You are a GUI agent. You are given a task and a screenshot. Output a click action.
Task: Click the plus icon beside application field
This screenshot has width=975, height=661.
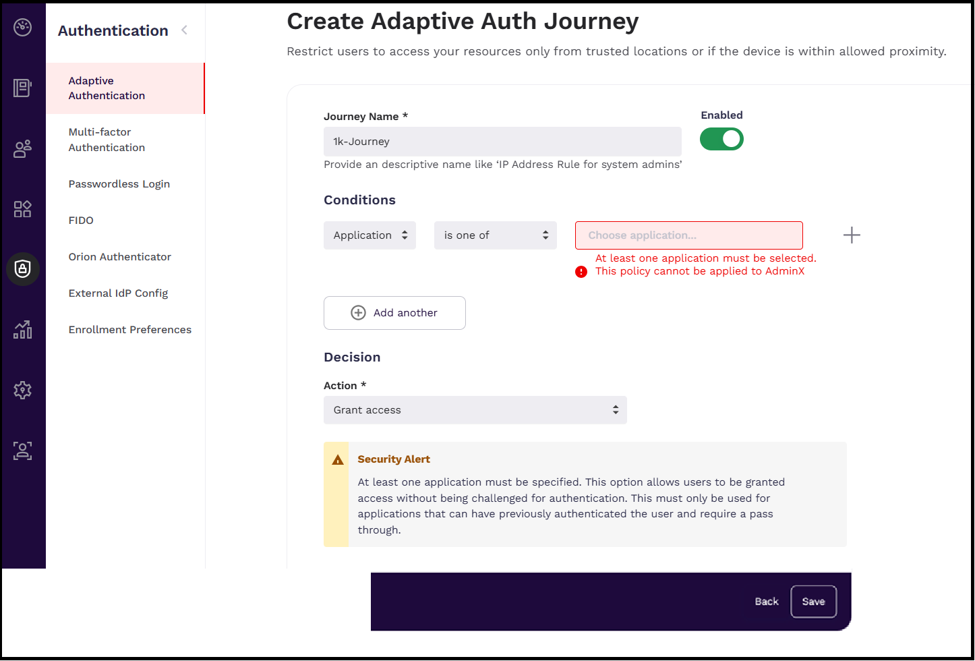852,235
